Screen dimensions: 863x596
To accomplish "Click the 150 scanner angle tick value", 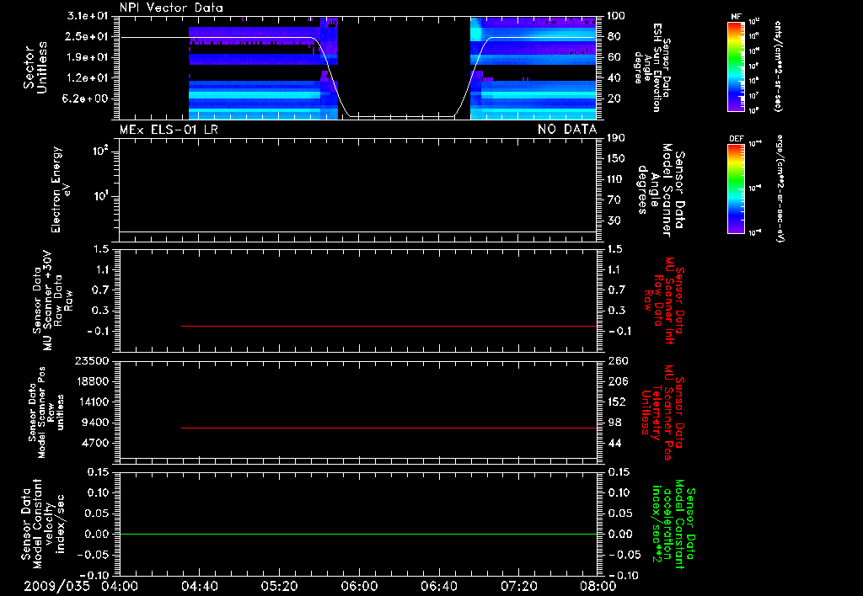I will (x=616, y=159).
